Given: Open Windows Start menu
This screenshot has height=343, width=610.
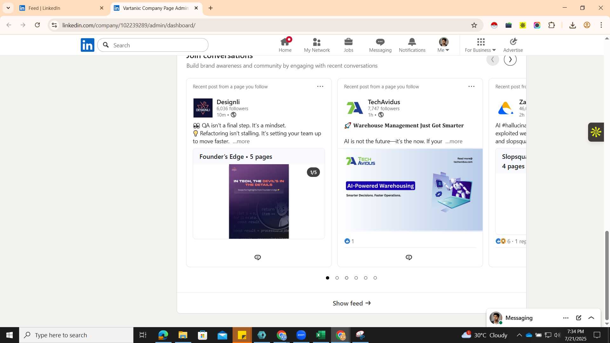Looking at the screenshot, I should click(10, 335).
